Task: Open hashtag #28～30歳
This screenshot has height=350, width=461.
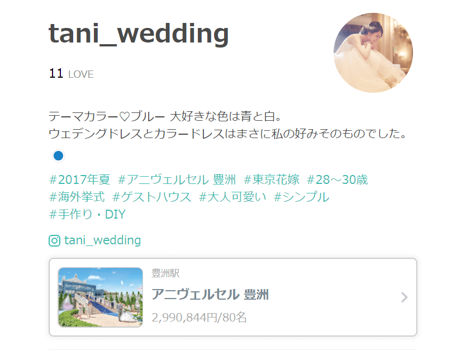Action: click(338, 179)
